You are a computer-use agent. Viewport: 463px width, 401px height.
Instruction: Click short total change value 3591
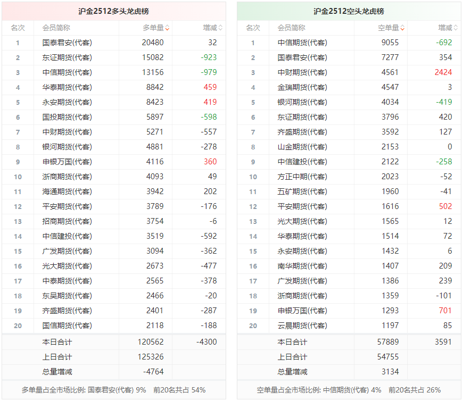pyautogui.click(x=443, y=342)
